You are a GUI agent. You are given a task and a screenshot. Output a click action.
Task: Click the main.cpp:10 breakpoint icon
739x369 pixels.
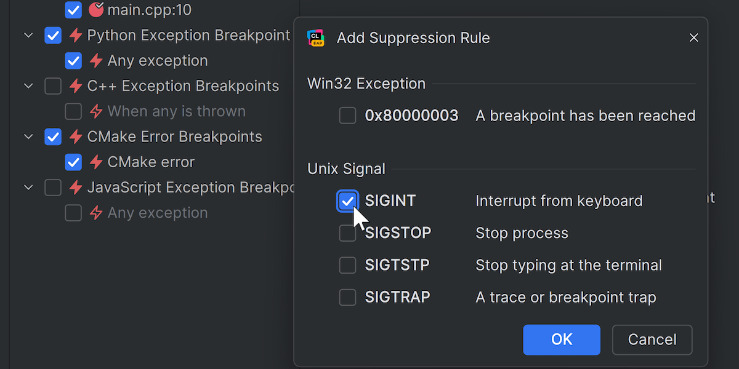click(x=96, y=10)
